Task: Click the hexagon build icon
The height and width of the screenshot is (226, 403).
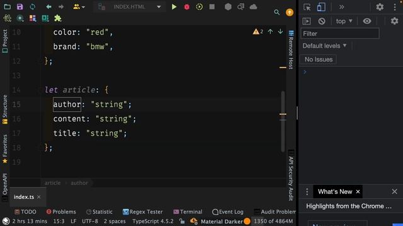Action: coord(228,7)
